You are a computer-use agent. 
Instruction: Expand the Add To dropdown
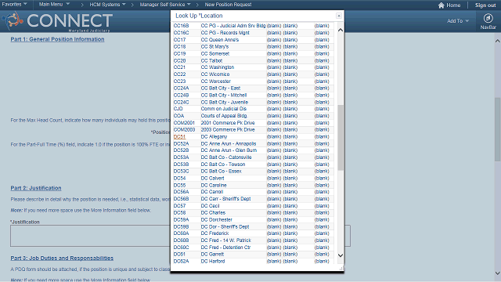[457, 21]
